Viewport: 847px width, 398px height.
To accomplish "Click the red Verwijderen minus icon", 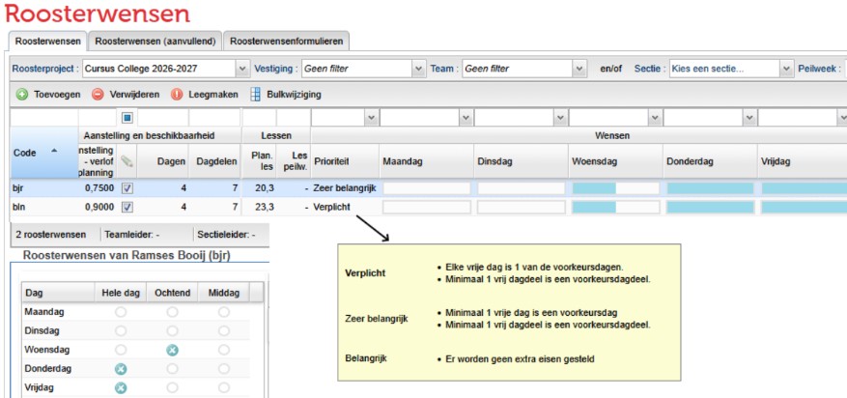I will tap(98, 95).
